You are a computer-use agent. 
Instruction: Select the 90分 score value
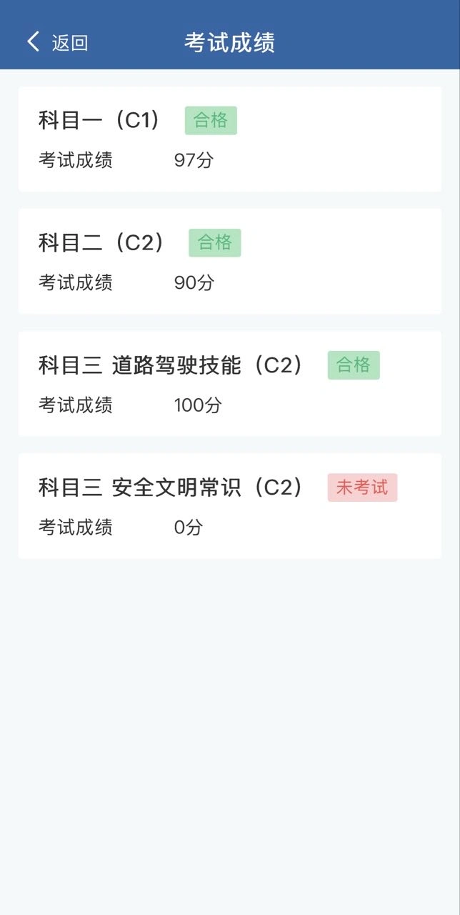(x=194, y=283)
